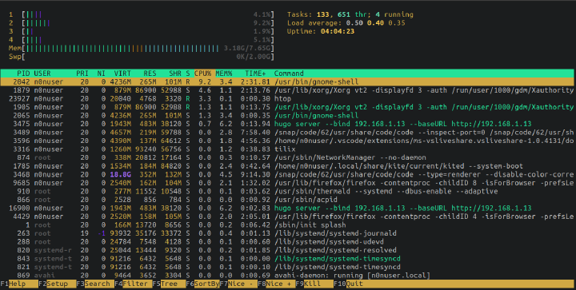Sort by the PID column header

pos(23,73)
